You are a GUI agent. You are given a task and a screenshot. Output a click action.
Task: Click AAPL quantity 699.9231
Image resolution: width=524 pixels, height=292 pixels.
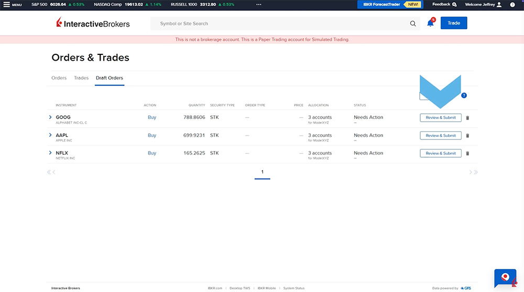click(194, 135)
